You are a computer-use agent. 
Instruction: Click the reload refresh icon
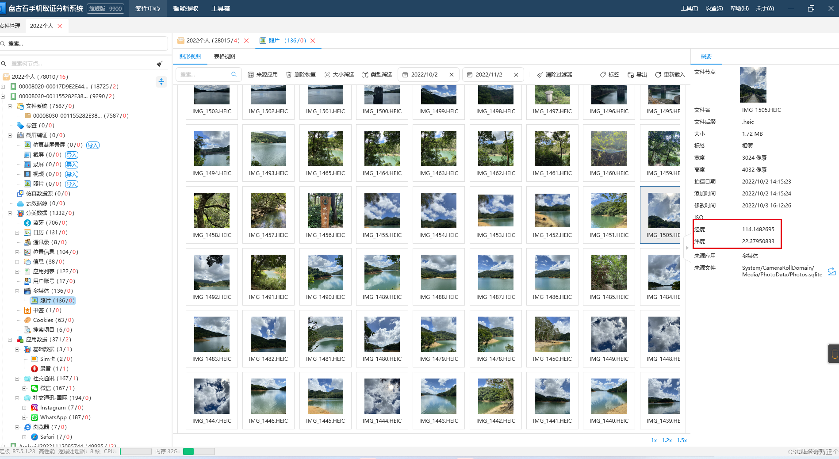[x=658, y=75]
